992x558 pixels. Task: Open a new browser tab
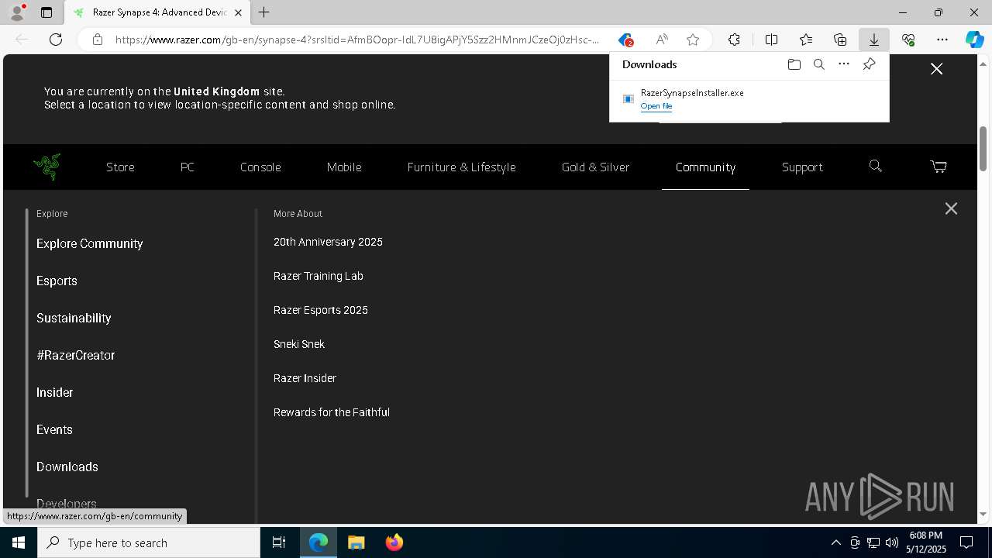(264, 12)
